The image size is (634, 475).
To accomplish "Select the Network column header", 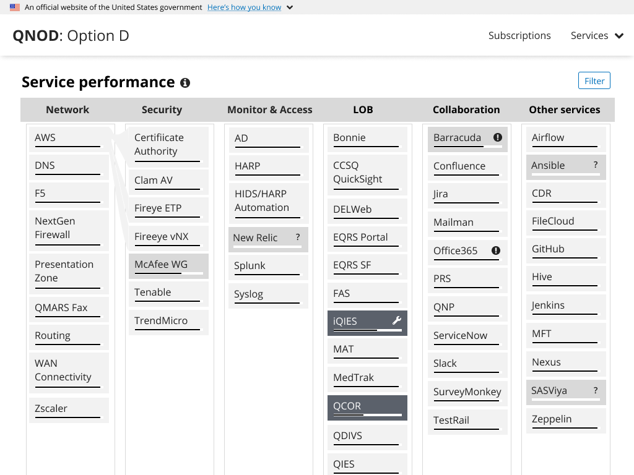I will click(67, 109).
